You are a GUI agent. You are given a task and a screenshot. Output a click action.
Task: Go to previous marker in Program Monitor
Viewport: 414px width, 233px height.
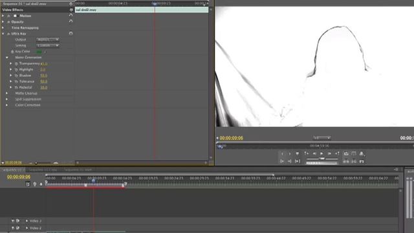(306, 153)
